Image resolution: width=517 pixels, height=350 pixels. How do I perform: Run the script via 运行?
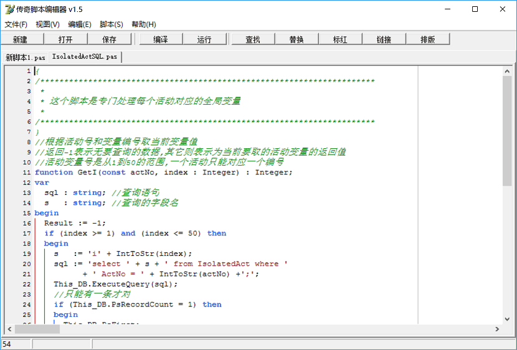pyautogui.click(x=204, y=39)
